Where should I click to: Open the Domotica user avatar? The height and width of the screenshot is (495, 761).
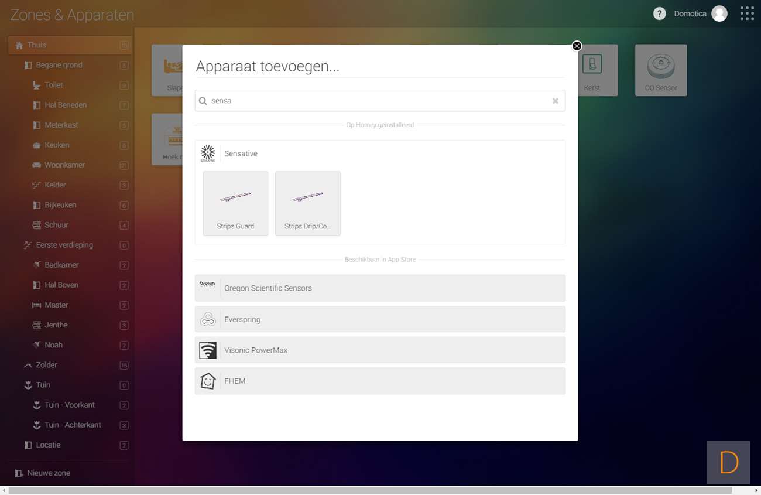(719, 13)
